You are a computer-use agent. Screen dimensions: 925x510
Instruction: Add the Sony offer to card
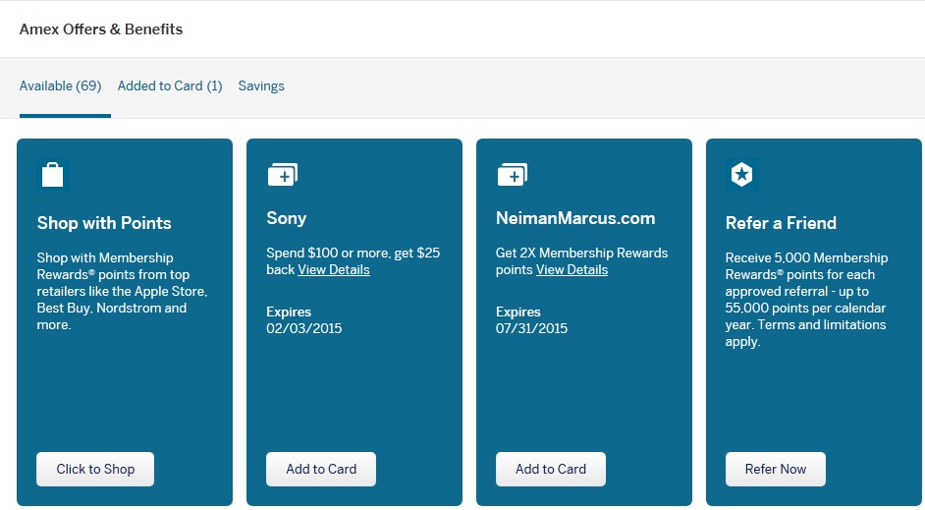(321, 469)
